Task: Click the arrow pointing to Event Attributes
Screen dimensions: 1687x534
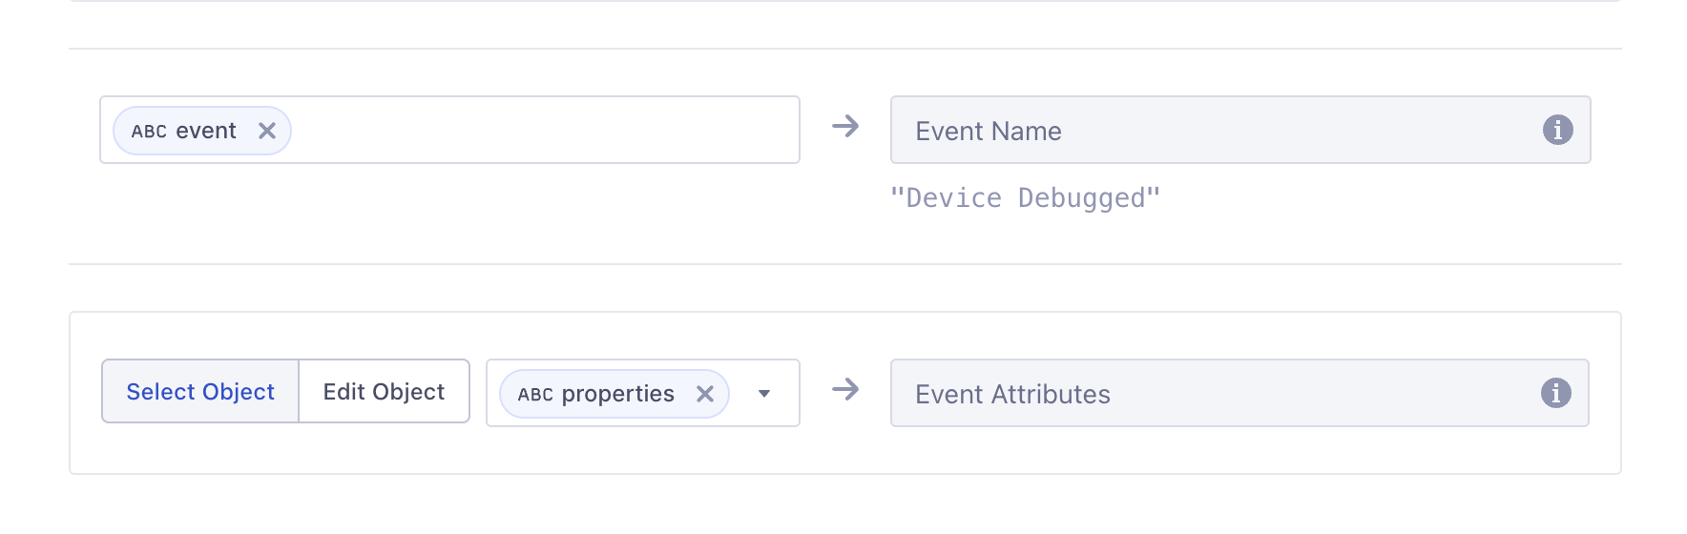Action: [x=845, y=390]
